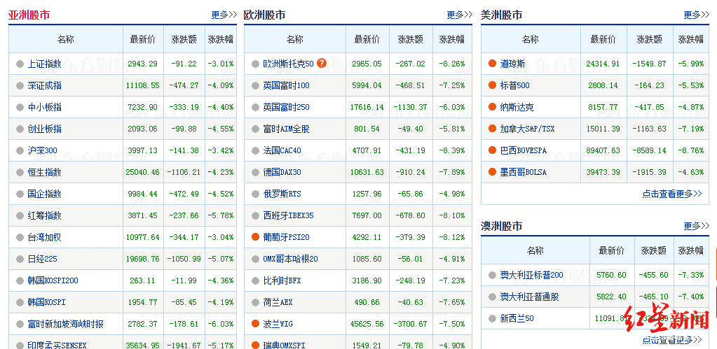Open the 葡萄牙PSI20 index link

click(287, 237)
